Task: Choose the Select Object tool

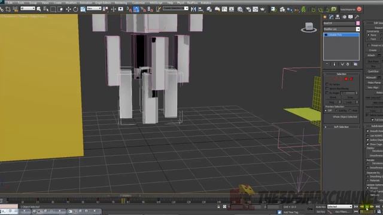Action: pyautogui.click(x=38, y=10)
